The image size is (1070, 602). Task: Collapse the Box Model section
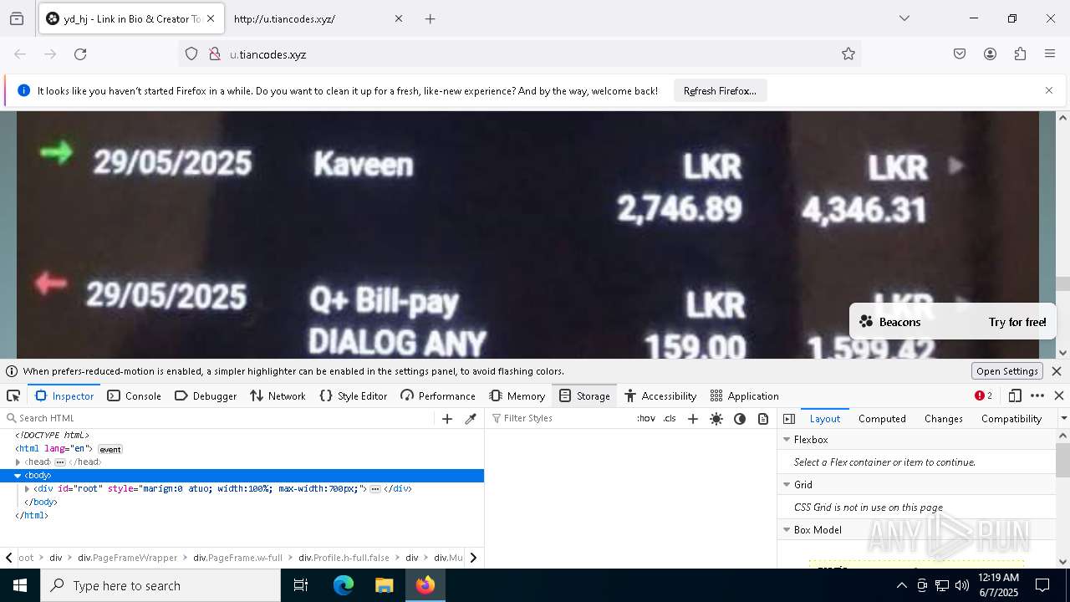pos(787,530)
